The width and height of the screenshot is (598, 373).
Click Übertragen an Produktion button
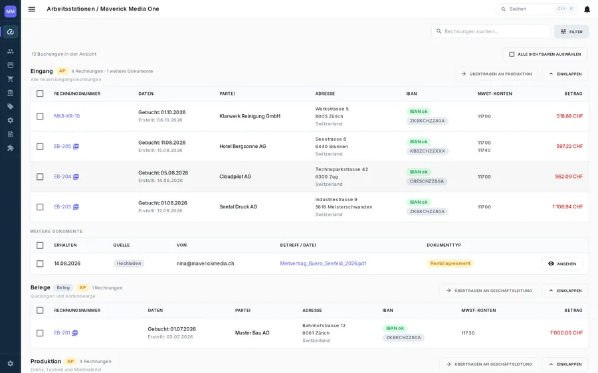coord(496,74)
